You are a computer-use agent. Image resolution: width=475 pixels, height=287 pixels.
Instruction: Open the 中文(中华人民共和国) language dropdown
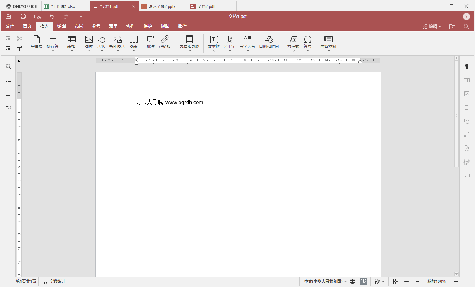325,281
